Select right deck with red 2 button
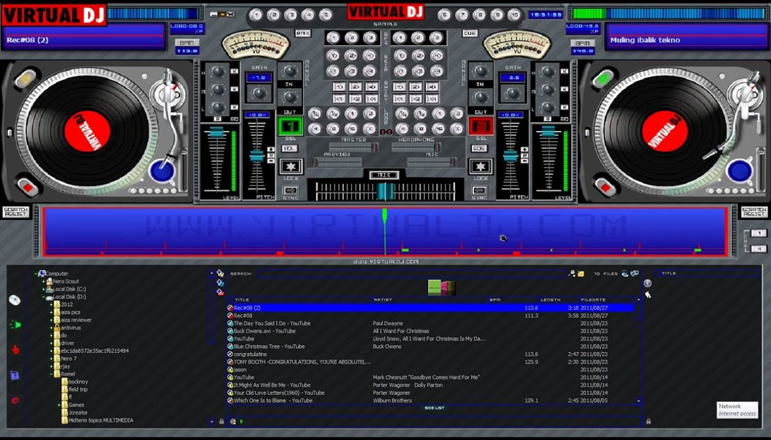This screenshot has width=771, height=440. 481,126
